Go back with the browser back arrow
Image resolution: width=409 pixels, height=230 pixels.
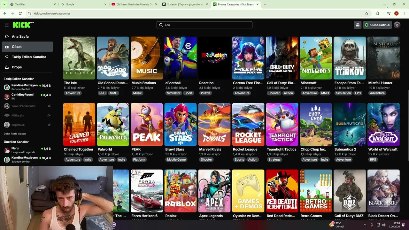click(5, 13)
